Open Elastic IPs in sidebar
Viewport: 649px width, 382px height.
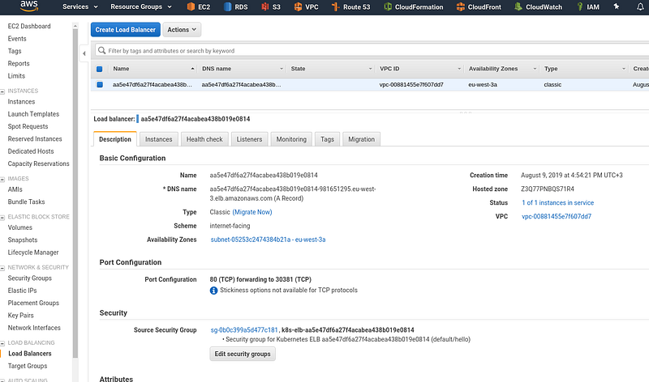click(22, 291)
